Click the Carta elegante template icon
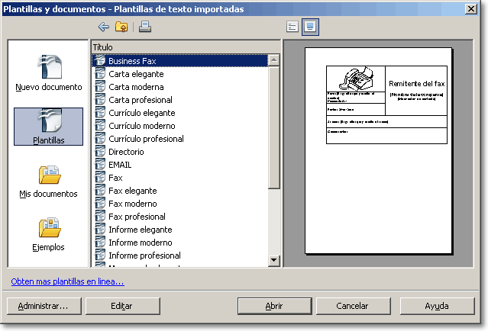Screen dimensions: 488x331 pos(100,74)
